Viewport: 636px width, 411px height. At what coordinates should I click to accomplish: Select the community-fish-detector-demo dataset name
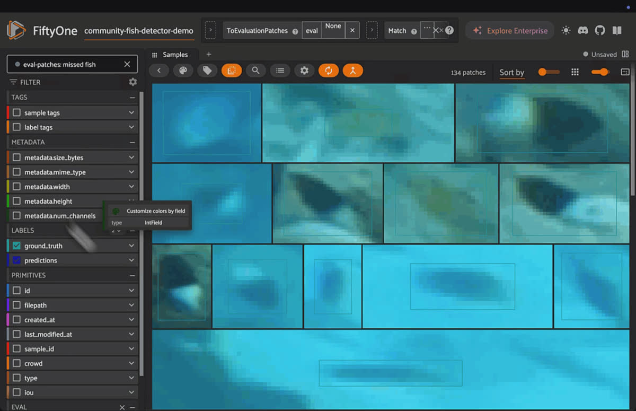(139, 31)
